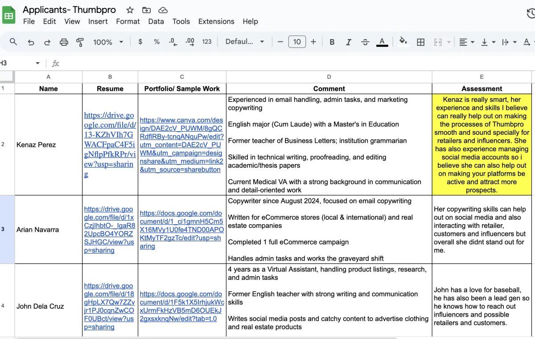Toggle italic text formatting

tap(349, 42)
